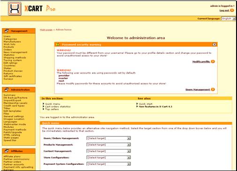Image resolution: width=237 pixels, height=171 pixels.
Task: Click the orange arrow next to Users Management
Action: (213, 89)
